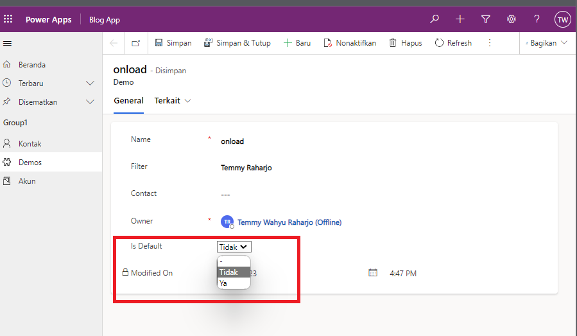Click the search magnifier icon

click(435, 19)
